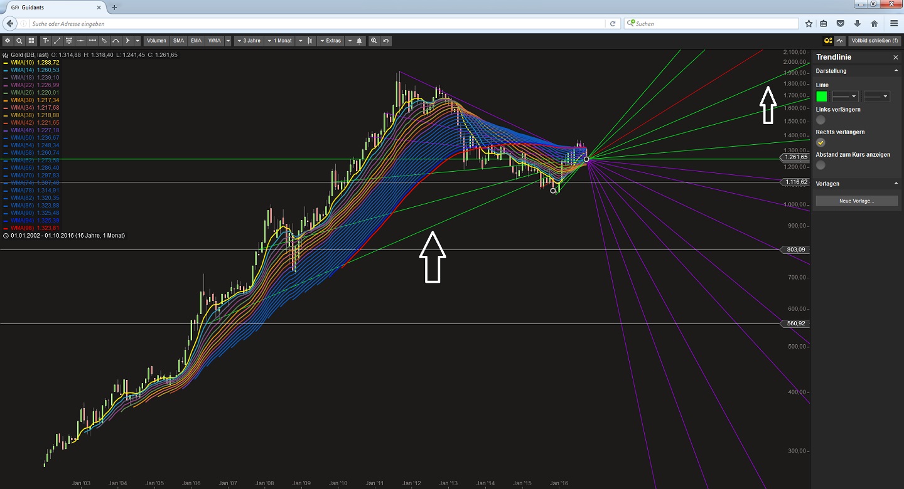Open the bookmarks list icon

pyautogui.click(x=824, y=24)
